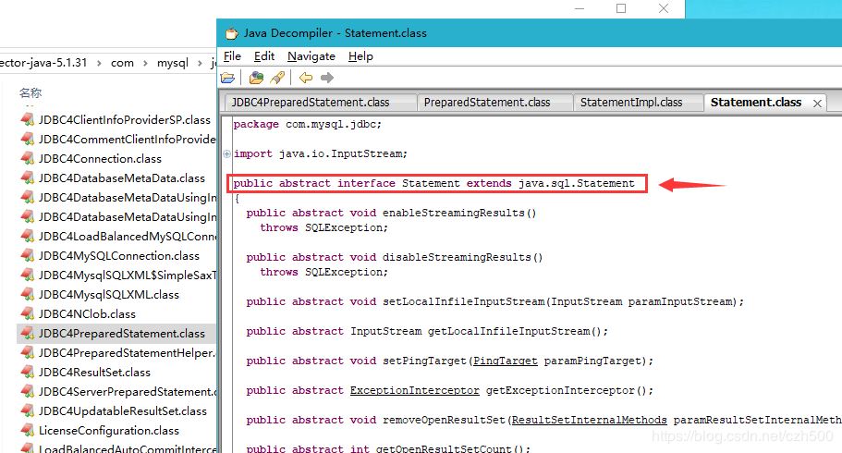Select JDBC4UpdatableResultSet.class file
Image resolution: width=842 pixels, height=453 pixels.
pos(122,411)
